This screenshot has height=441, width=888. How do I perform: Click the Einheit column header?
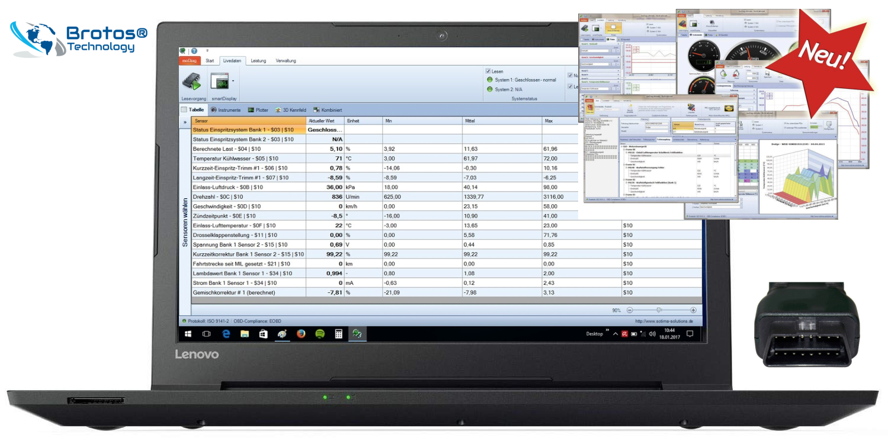363,121
